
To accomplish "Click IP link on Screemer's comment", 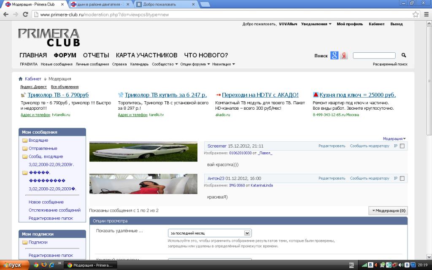I will tap(396, 146).
